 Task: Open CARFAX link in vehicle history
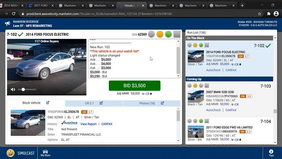point(107,124)
